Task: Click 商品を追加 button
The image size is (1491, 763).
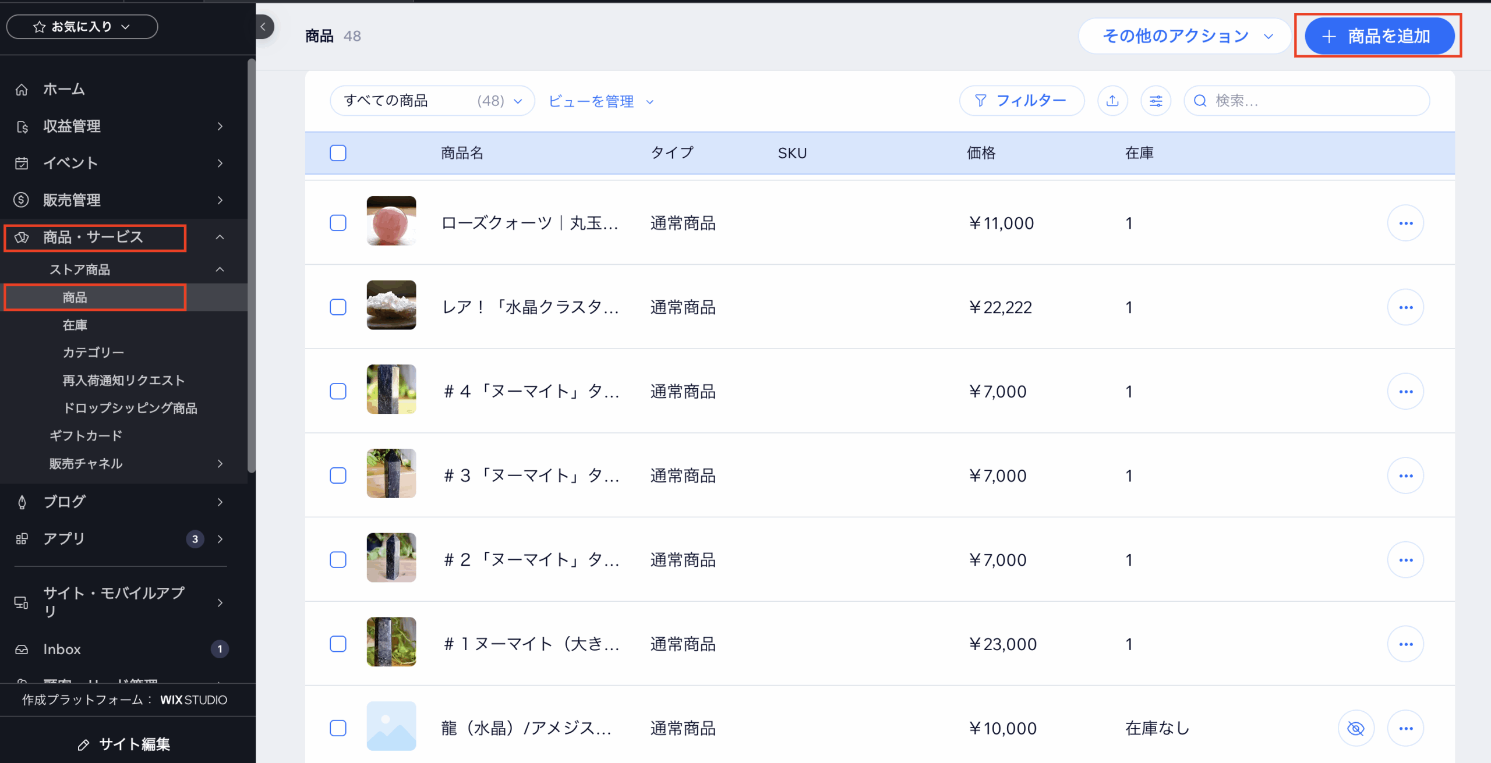Action: coord(1379,36)
